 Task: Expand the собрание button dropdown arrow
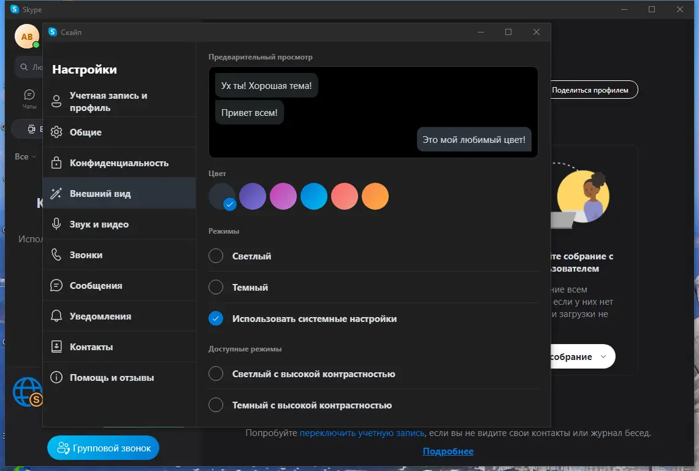(603, 356)
